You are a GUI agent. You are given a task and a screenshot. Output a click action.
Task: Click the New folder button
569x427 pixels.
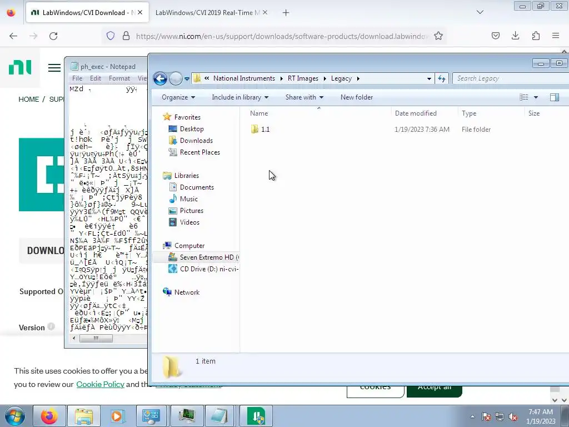click(356, 97)
